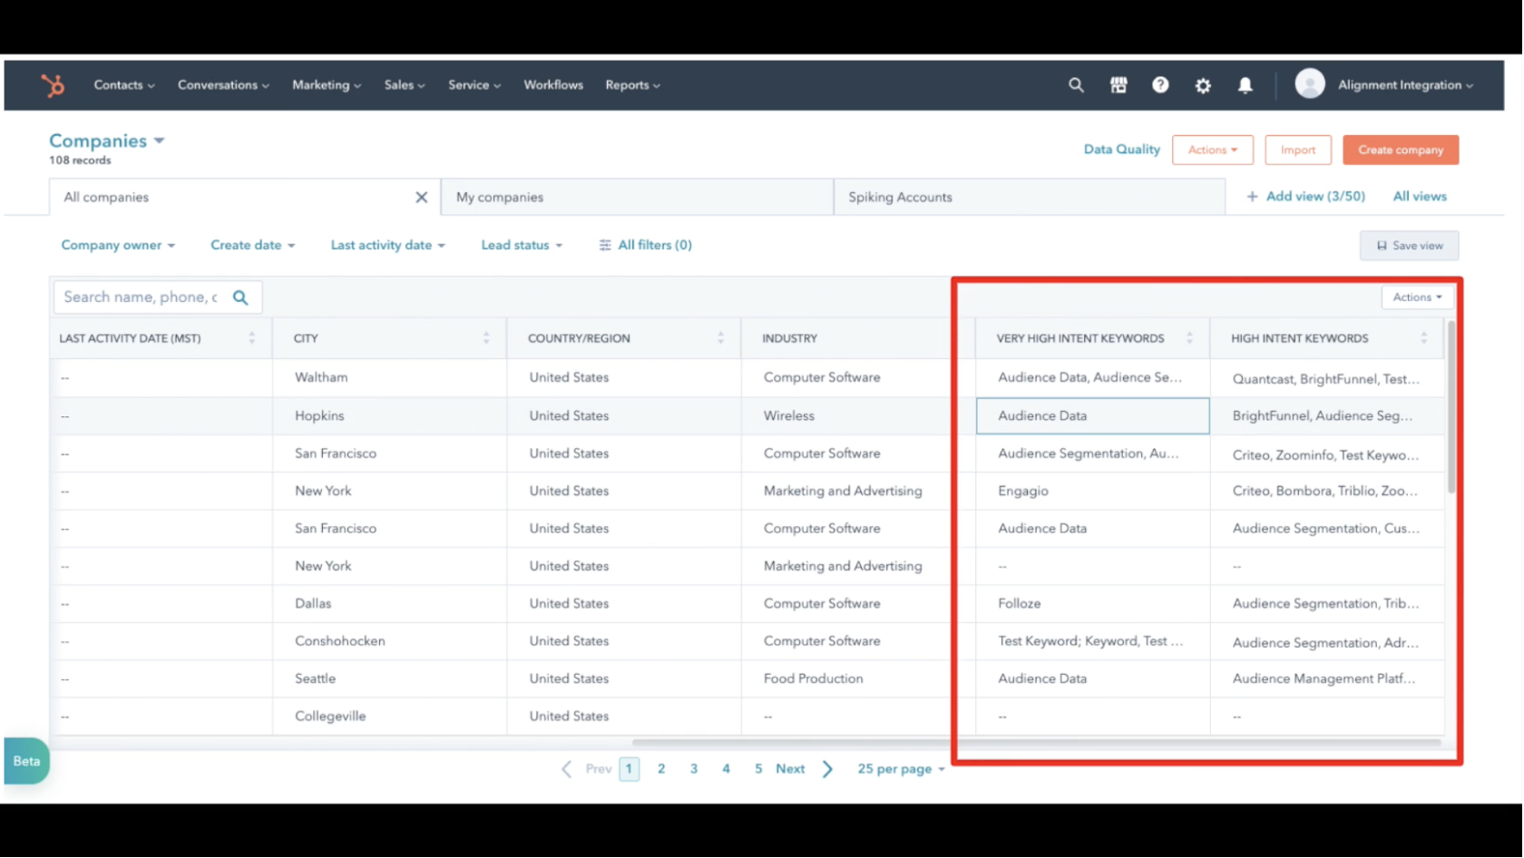This screenshot has width=1524, height=858.
Task: Open the Actions dropdown next to Import
Action: click(x=1214, y=151)
